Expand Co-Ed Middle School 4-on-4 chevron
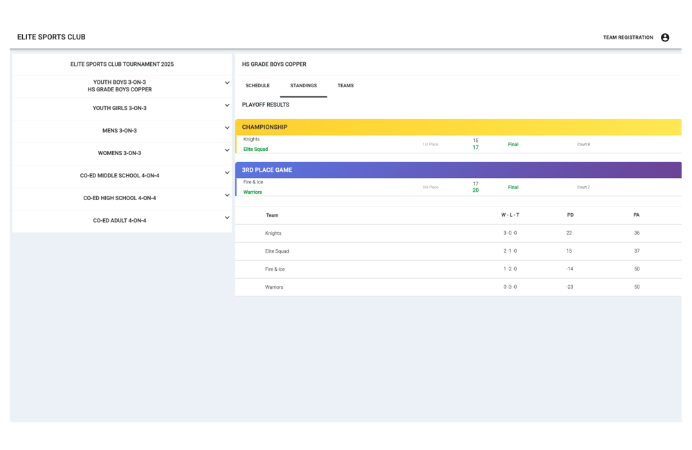This screenshot has width=692, height=450. point(227,173)
